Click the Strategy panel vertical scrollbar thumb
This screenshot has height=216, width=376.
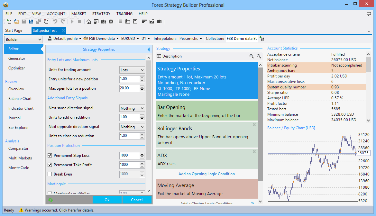261,124
